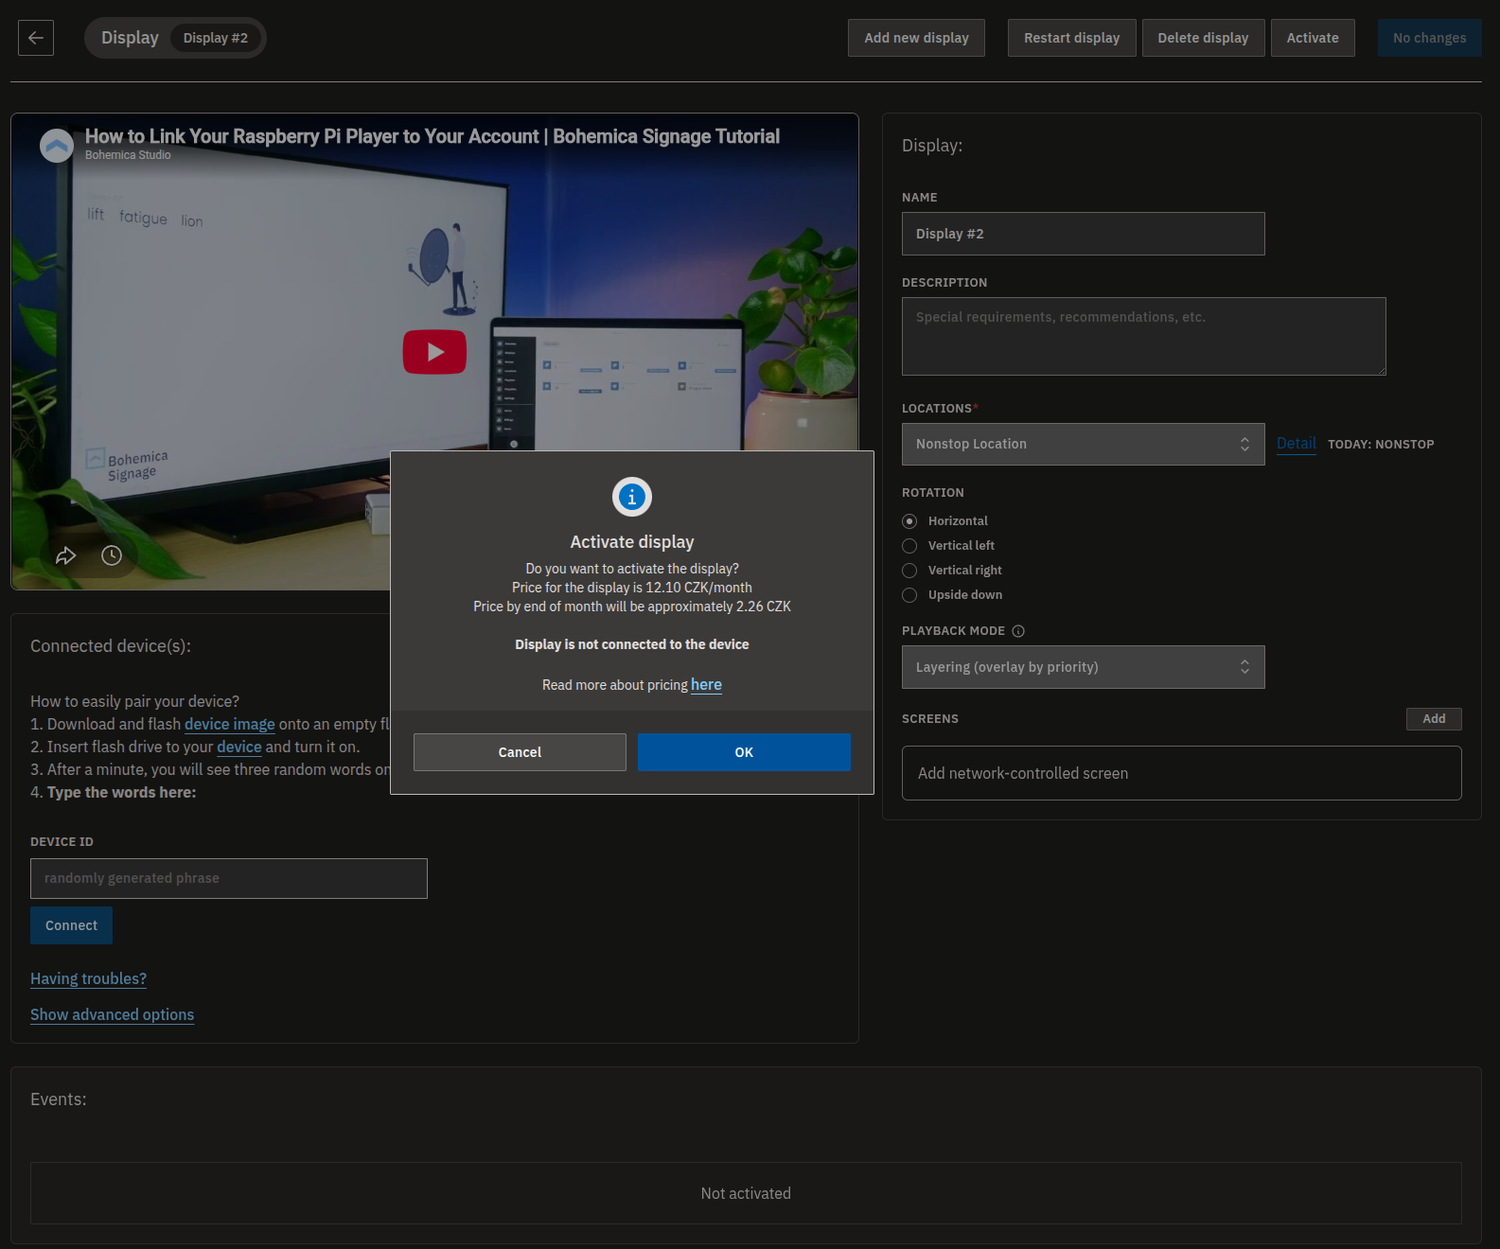The width and height of the screenshot is (1500, 1249).
Task: Click Add button next to Screens
Action: tap(1434, 719)
